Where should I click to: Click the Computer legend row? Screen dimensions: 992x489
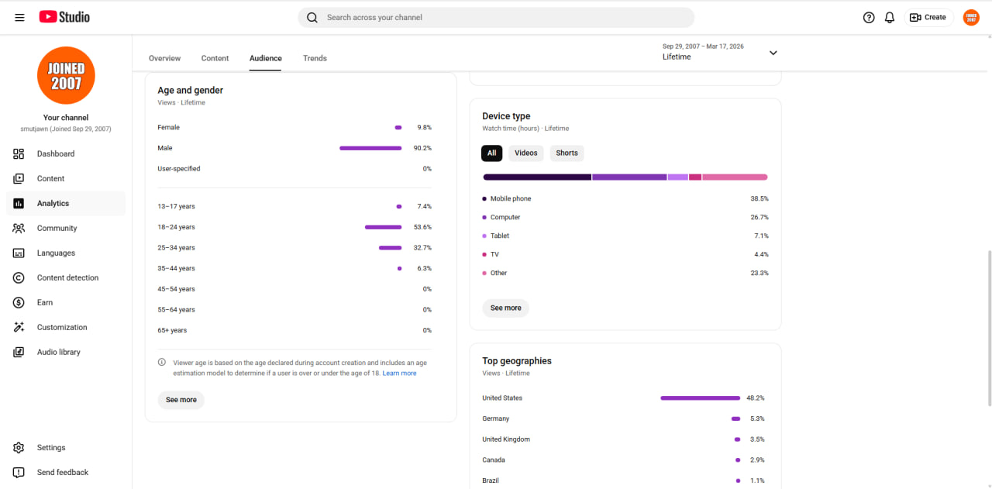[625, 217]
